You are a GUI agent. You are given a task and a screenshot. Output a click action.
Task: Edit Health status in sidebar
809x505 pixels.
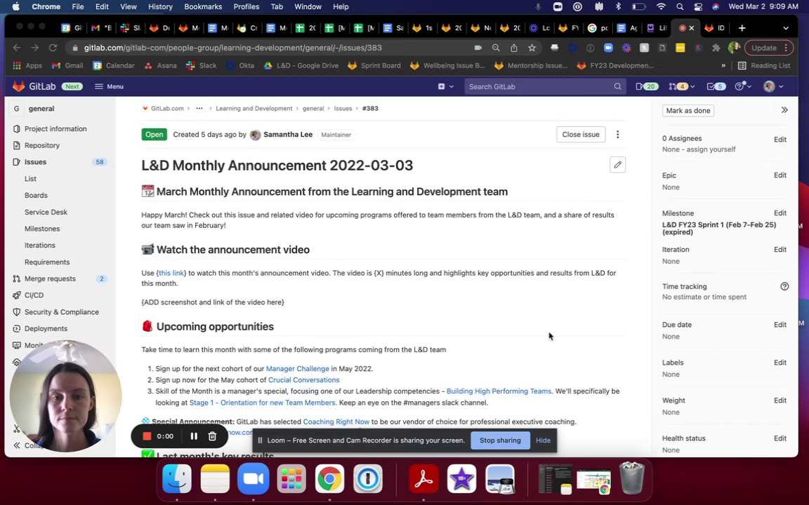780,438
